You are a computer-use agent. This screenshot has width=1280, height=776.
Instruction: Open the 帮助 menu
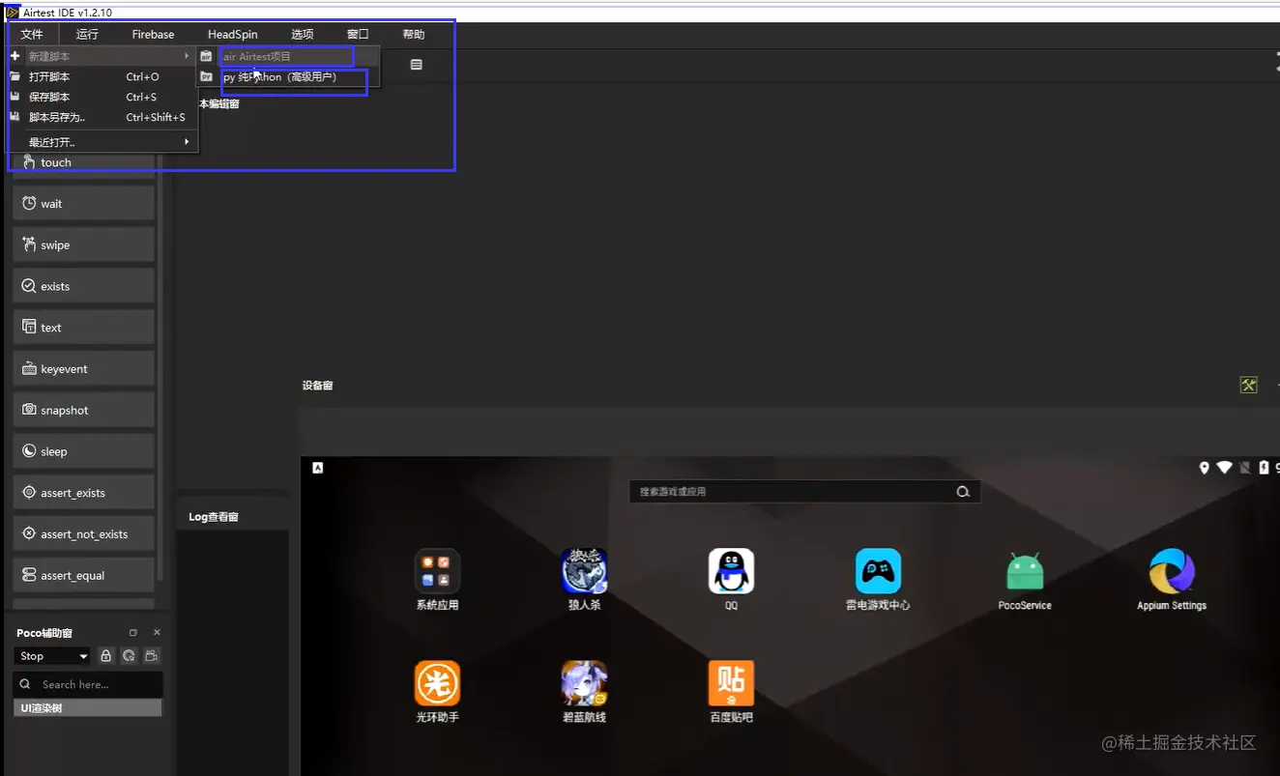pyautogui.click(x=414, y=35)
